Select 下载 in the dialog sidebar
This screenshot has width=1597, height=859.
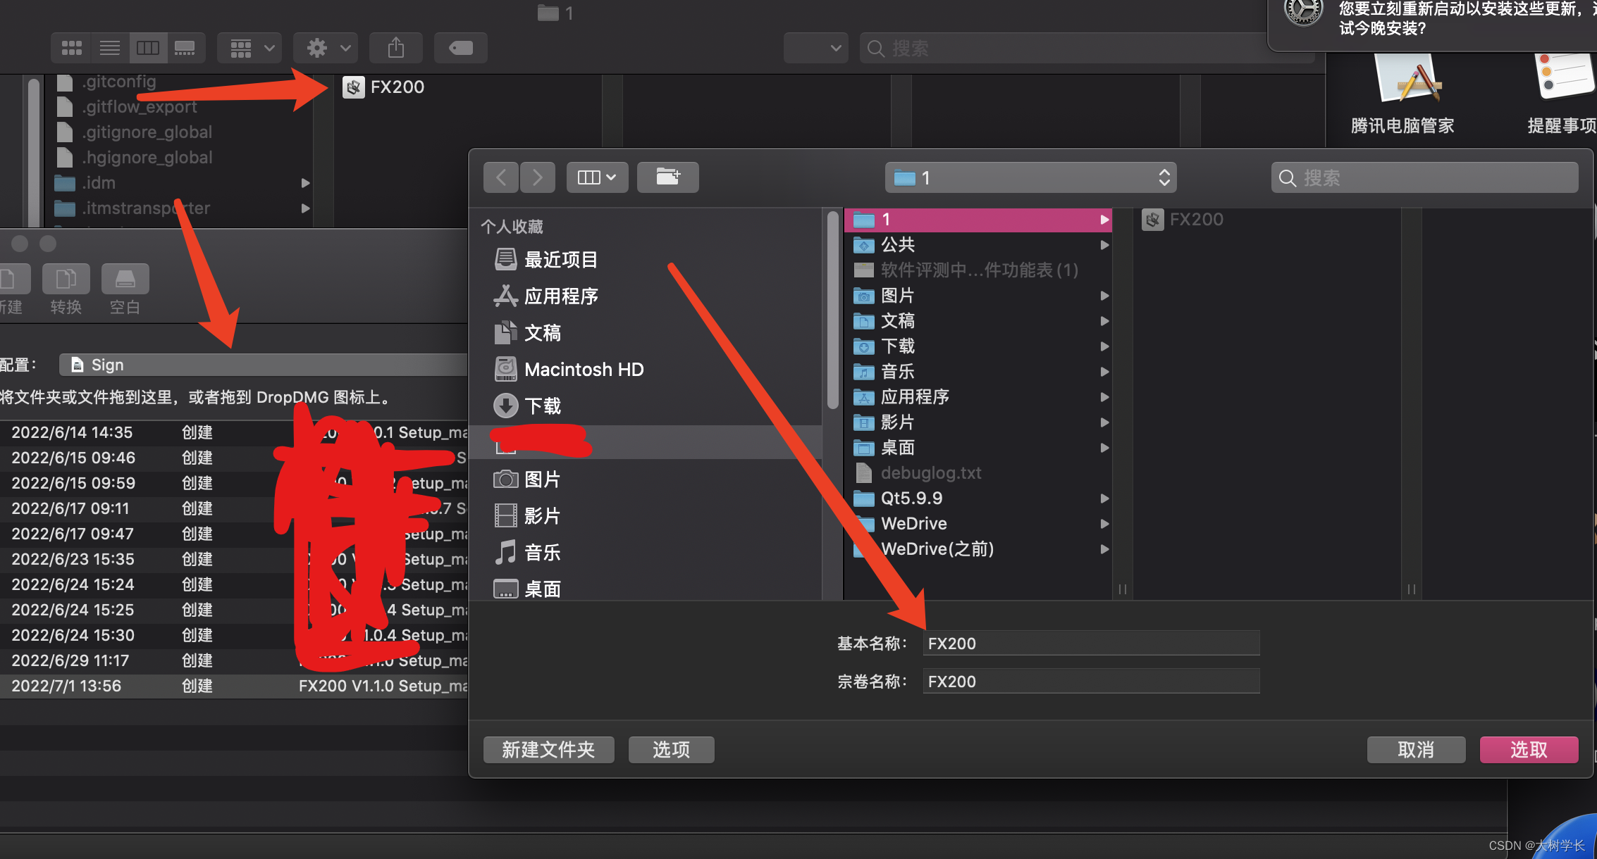541,406
